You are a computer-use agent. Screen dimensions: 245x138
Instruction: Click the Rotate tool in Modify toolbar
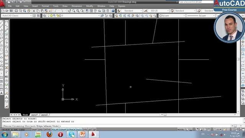[x=243, y=46]
